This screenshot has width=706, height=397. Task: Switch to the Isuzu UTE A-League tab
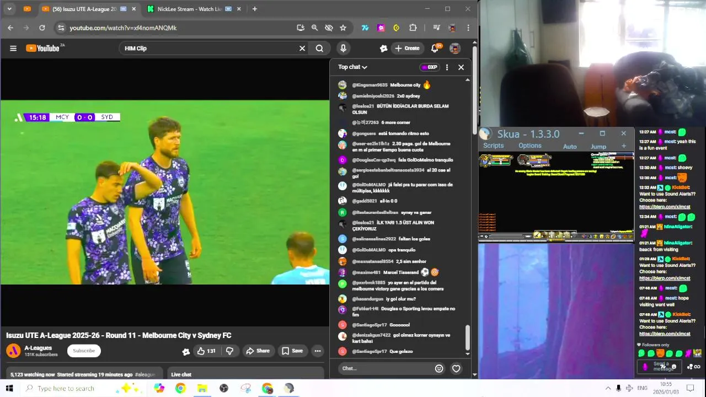pos(89,9)
